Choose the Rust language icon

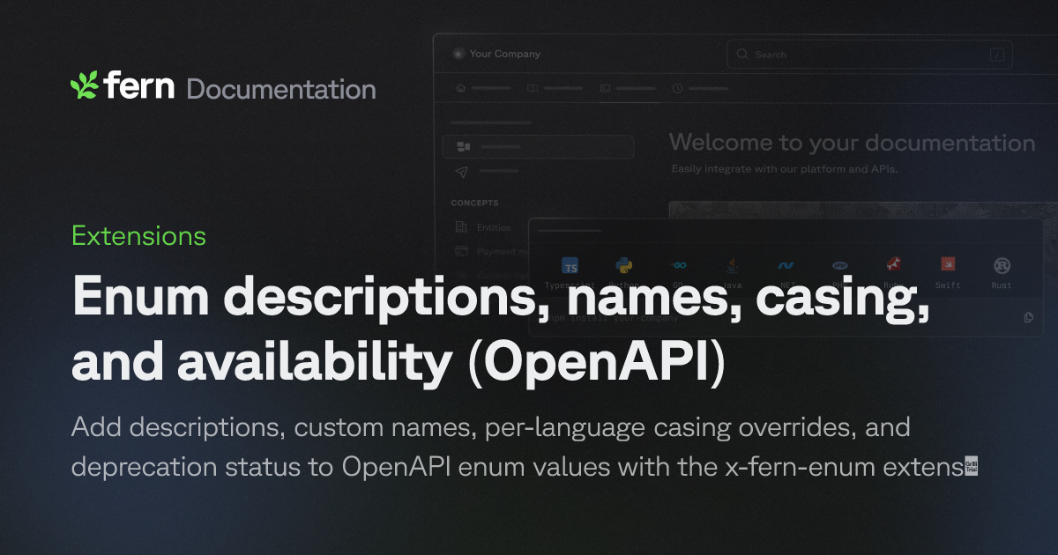[1002, 265]
